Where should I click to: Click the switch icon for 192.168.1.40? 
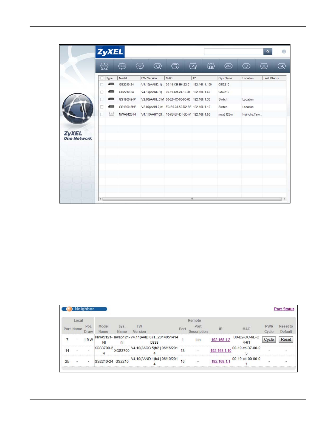tap(111, 91)
